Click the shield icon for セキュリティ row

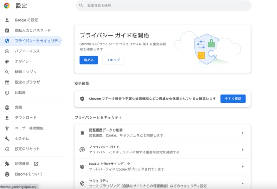[82, 183]
